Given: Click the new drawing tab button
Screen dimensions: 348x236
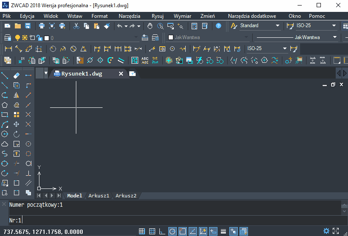Looking at the screenshot, I should click(132, 74).
